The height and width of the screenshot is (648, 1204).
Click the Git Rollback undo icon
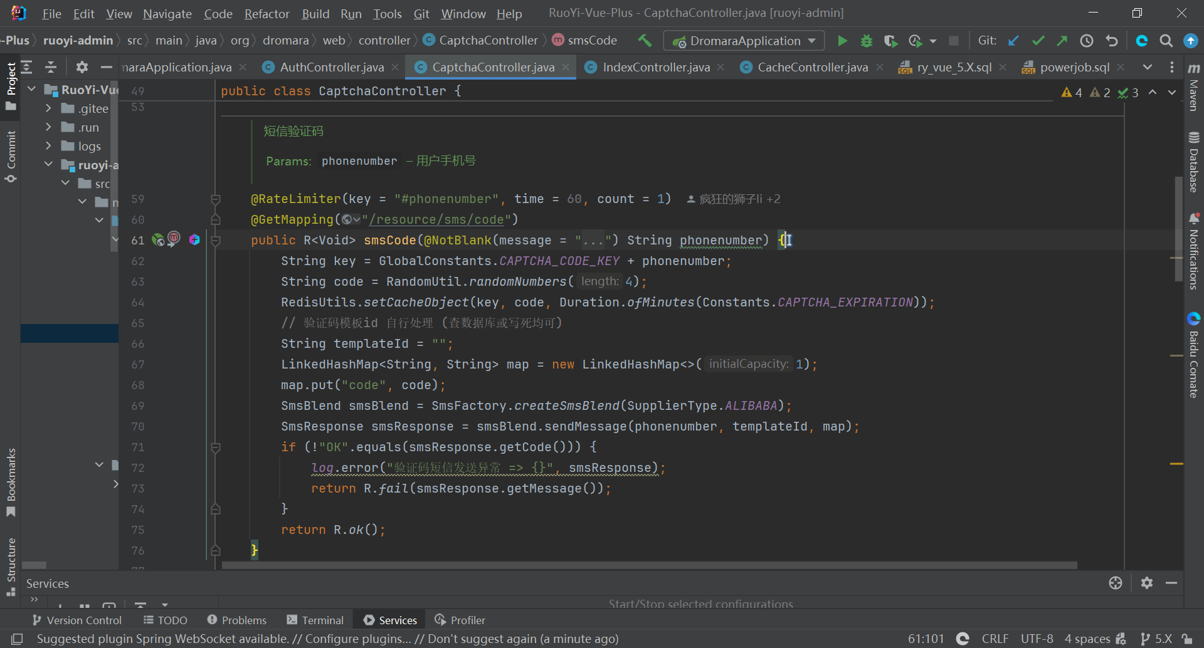[x=1112, y=41]
